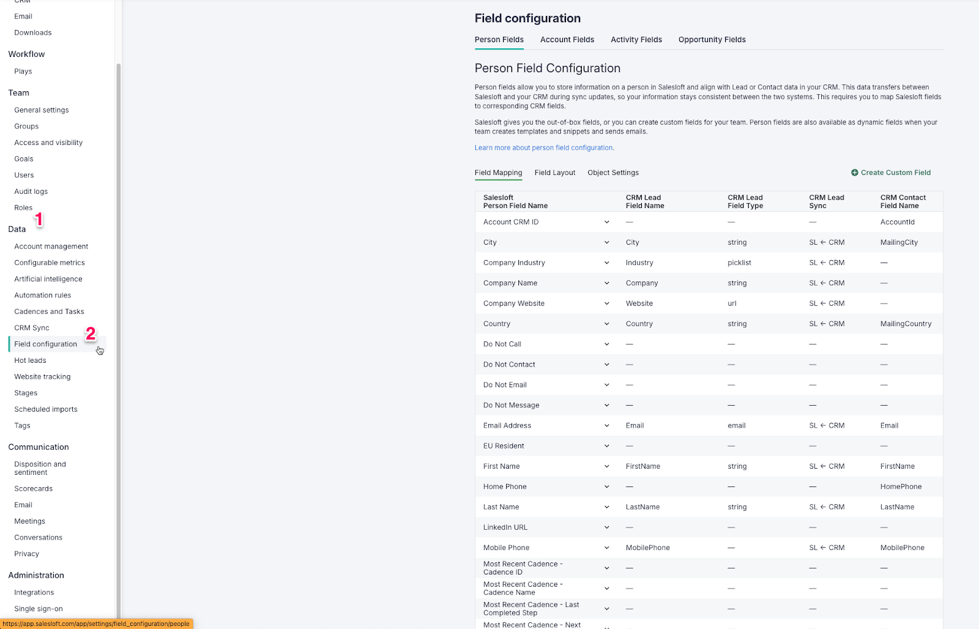
Task: Open Audit logs under Team
Action: [31, 192]
